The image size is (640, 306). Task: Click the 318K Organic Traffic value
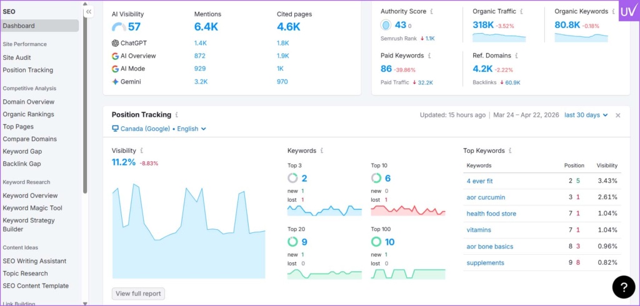pyautogui.click(x=482, y=25)
